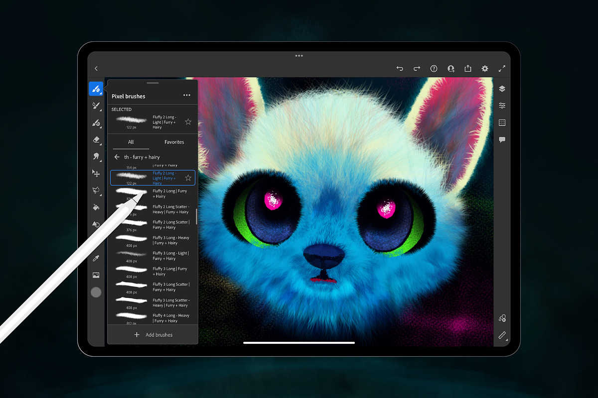Select the Lasso selection tool

pyautogui.click(x=96, y=190)
